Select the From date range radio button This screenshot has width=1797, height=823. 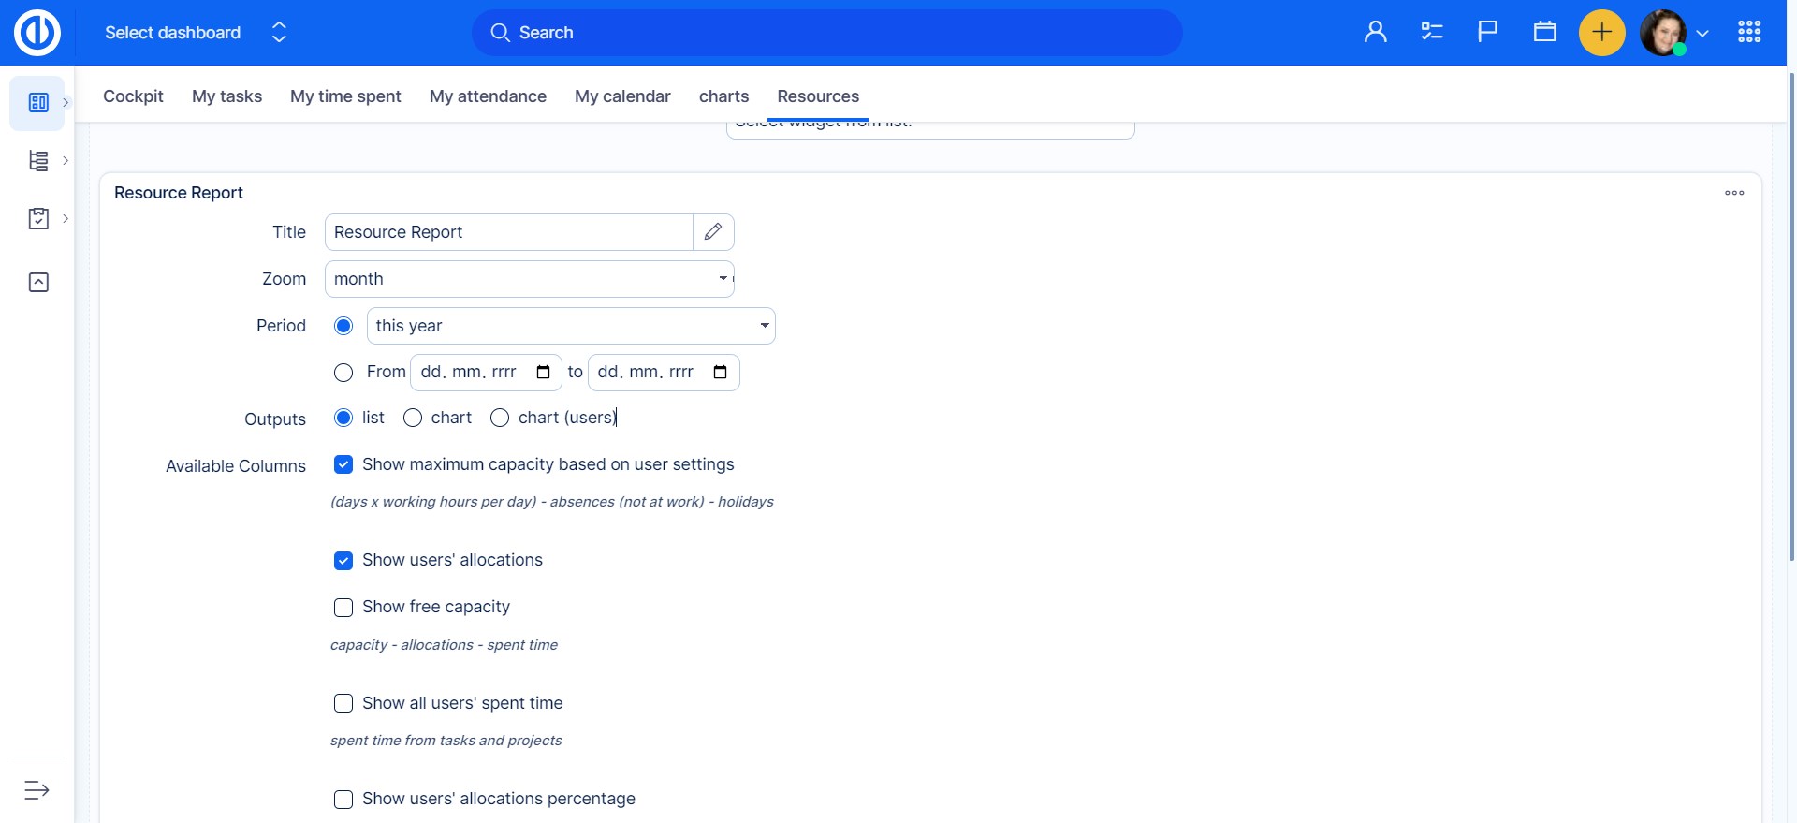tap(343, 373)
